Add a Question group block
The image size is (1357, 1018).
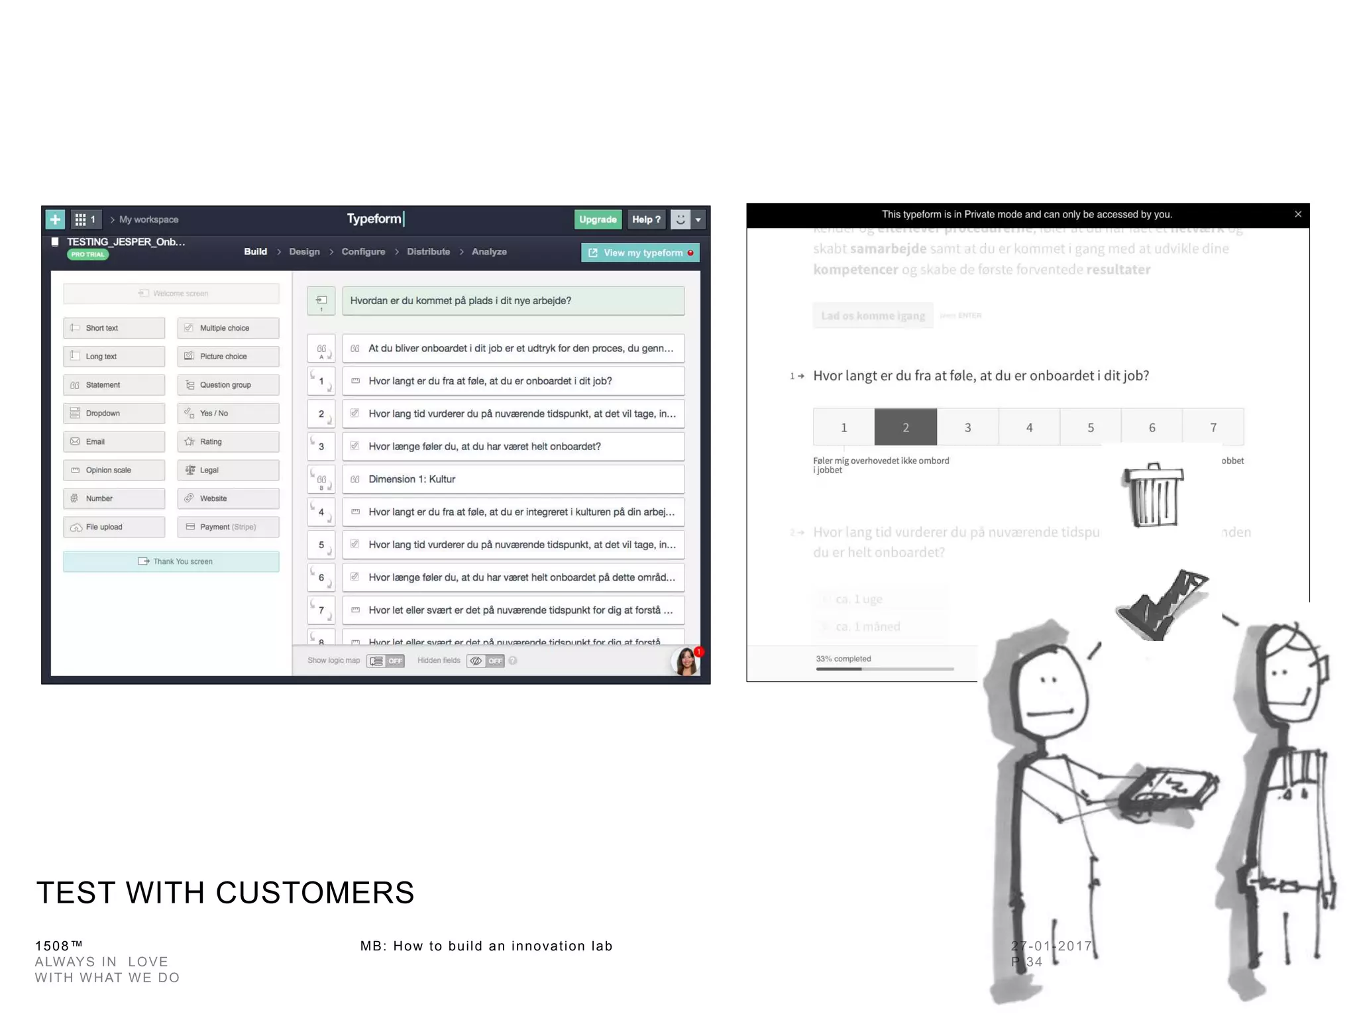click(228, 385)
